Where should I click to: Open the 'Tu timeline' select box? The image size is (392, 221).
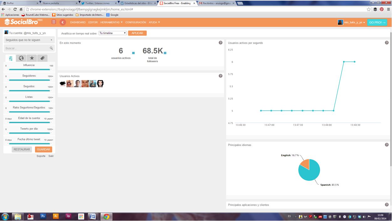112,33
